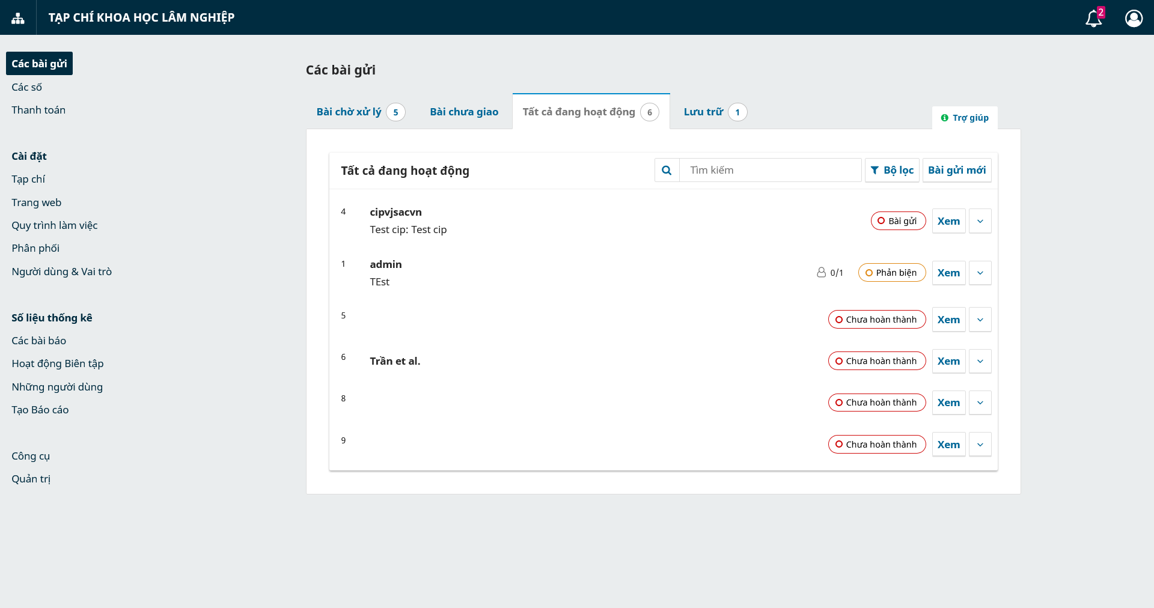
Task: Click the reviewer count icon on admin submission
Action: pos(821,272)
